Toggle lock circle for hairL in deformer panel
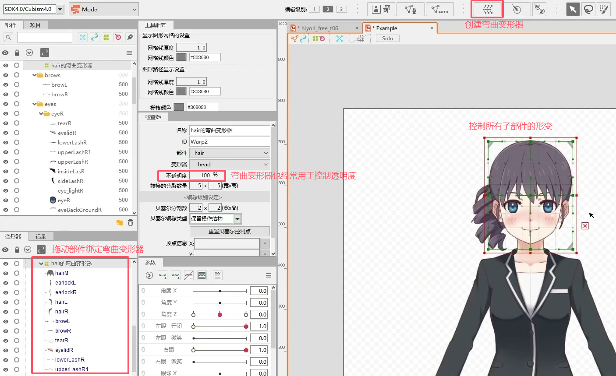This screenshot has height=376, width=616. point(17,302)
